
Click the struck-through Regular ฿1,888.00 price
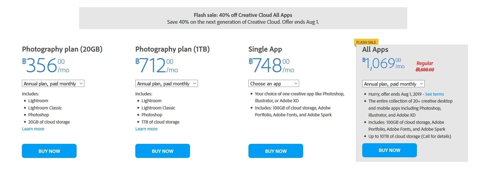(425, 67)
